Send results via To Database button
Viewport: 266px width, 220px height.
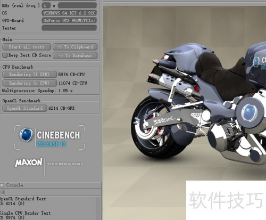[75, 55]
